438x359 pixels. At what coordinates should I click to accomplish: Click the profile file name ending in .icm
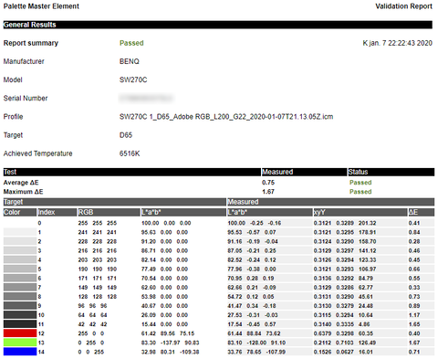pyautogui.click(x=226, y=117)
